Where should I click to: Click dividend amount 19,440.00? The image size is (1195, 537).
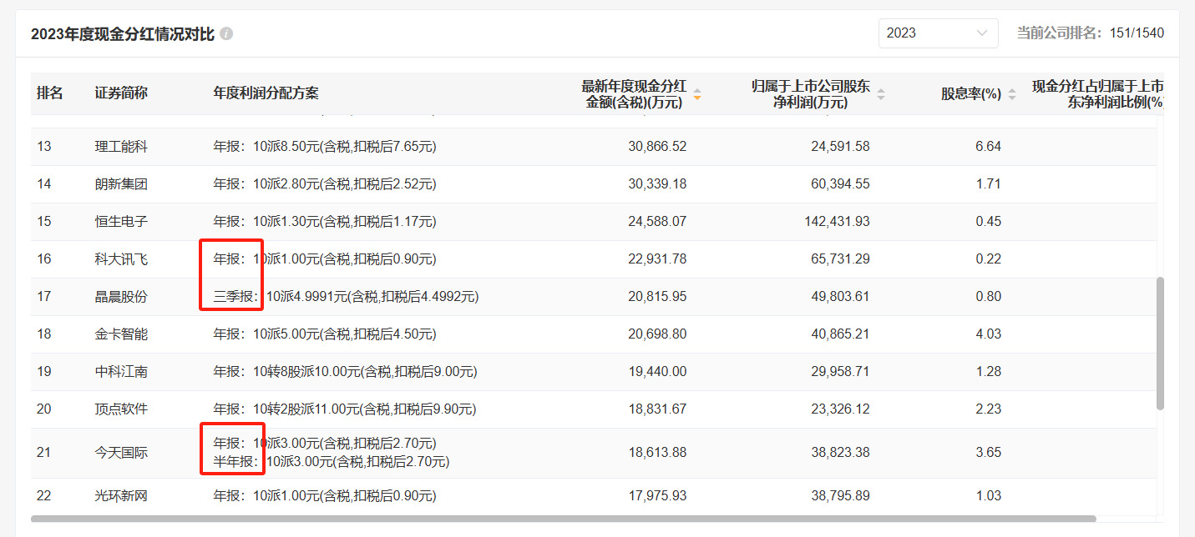(x=657, y=372)
